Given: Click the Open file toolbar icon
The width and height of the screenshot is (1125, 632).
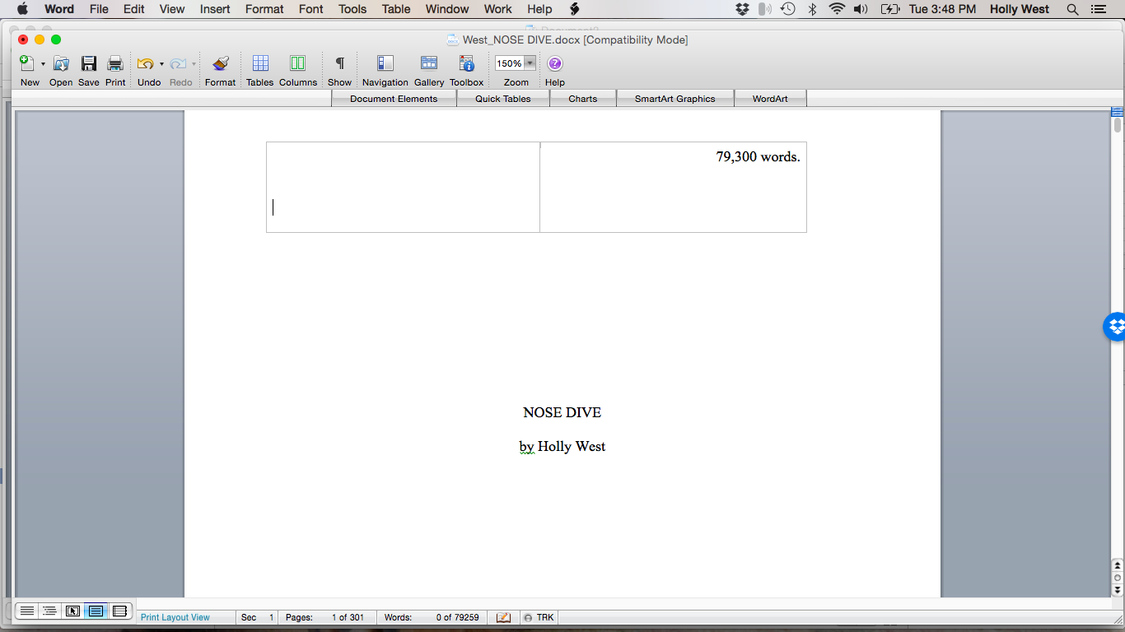Looking at the screenshot, I should (61, 63).
